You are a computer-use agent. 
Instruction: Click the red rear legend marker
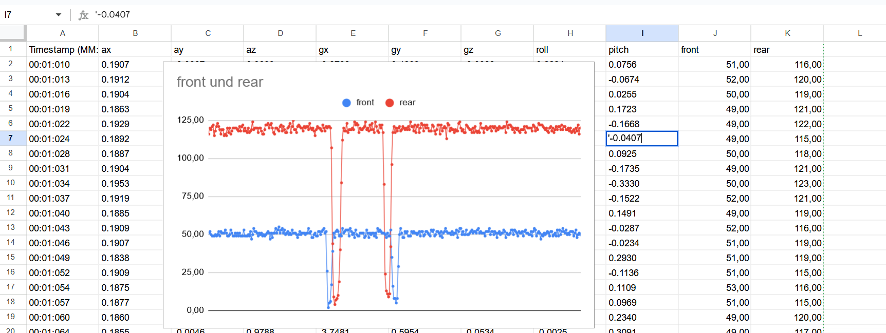[390, 103]
